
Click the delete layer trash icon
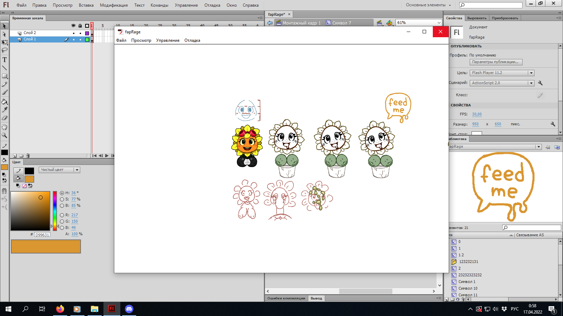[x=28, y=156]
